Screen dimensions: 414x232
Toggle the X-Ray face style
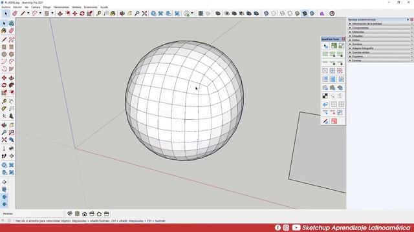coord(266,14)
